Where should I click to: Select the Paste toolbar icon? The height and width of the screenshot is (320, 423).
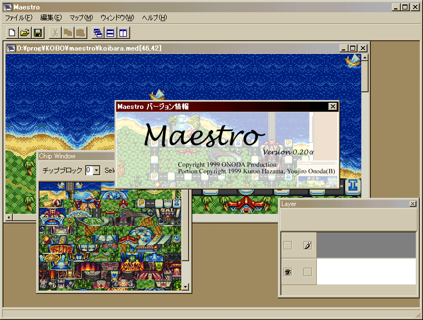point(81,33)
